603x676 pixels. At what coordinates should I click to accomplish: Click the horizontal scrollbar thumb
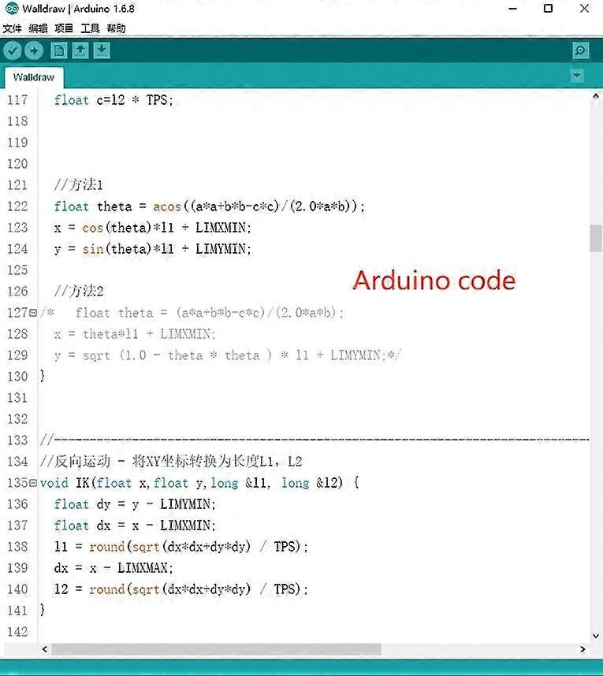tap(213, 649)
